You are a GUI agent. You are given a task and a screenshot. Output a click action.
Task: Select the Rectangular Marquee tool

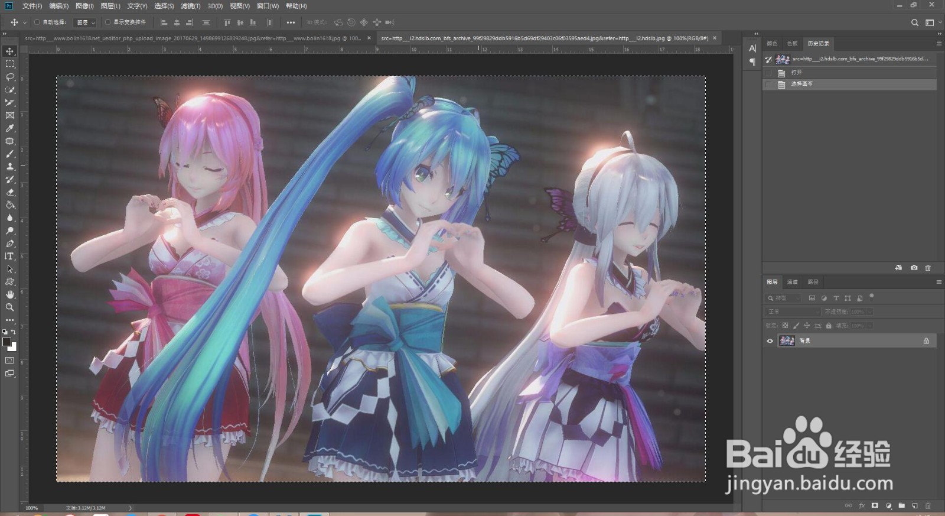click(10, 64)
